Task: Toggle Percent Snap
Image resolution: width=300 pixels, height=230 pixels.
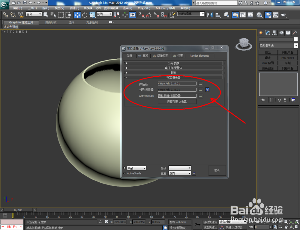Action: click(x=157, y=15)
